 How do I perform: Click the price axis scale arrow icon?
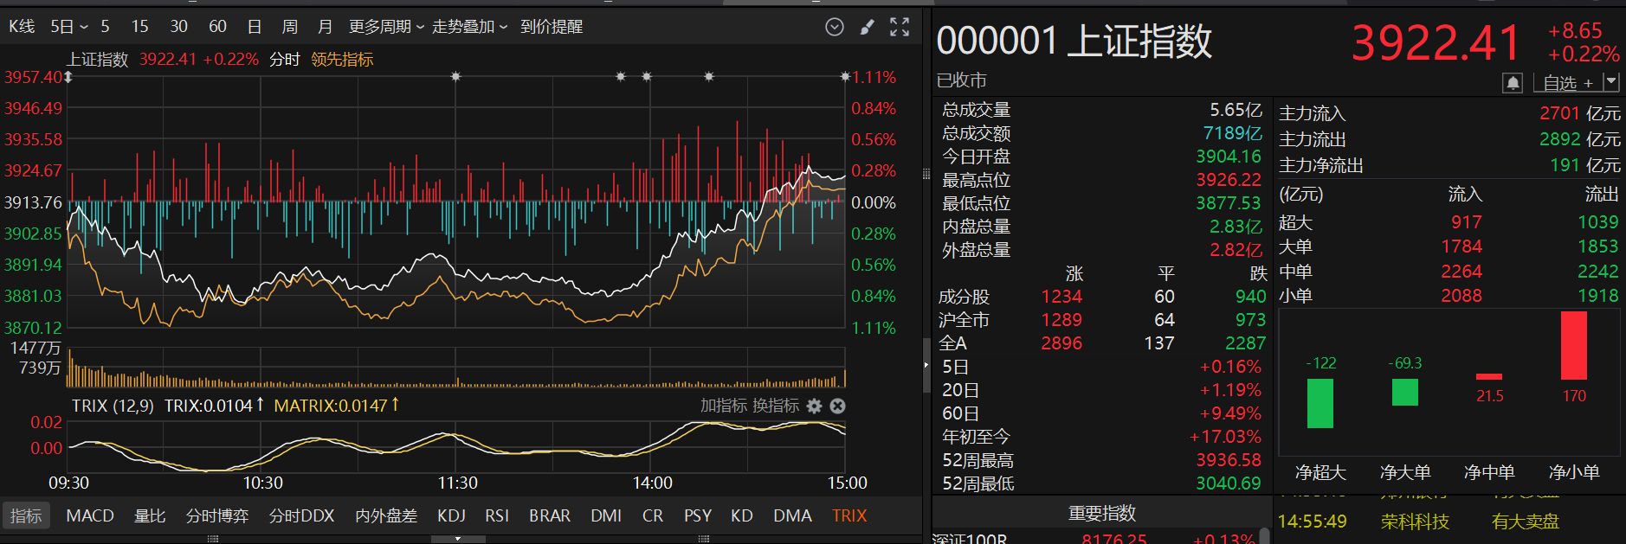68,78
